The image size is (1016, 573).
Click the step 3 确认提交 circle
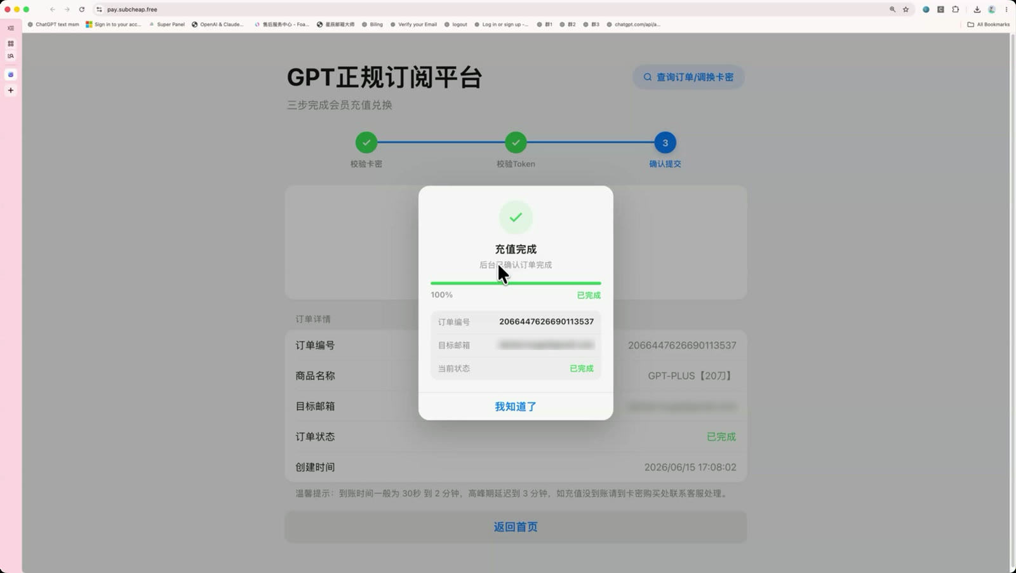[x=665, y=143]
